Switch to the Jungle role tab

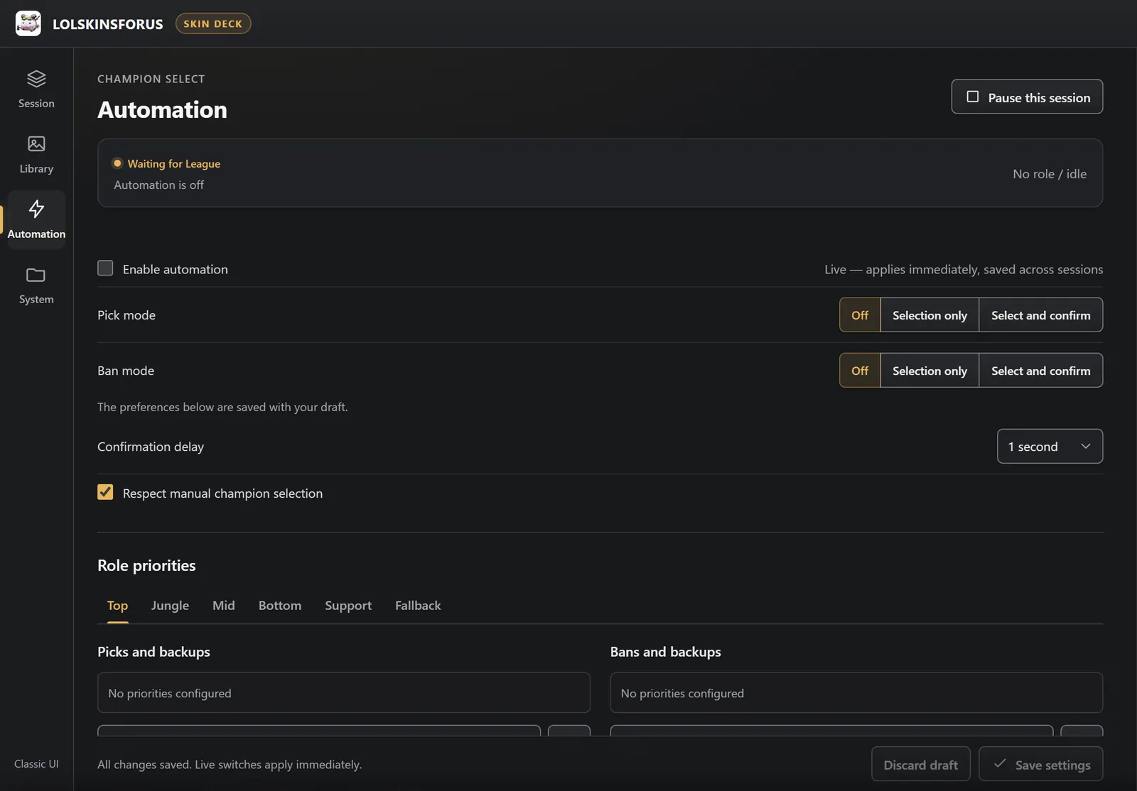coord(170,606)
